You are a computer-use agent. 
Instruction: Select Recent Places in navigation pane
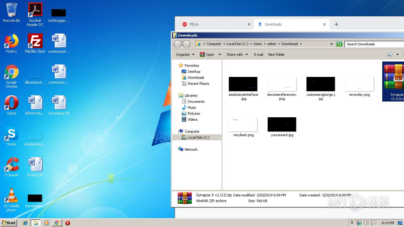(x=195, y=84)
